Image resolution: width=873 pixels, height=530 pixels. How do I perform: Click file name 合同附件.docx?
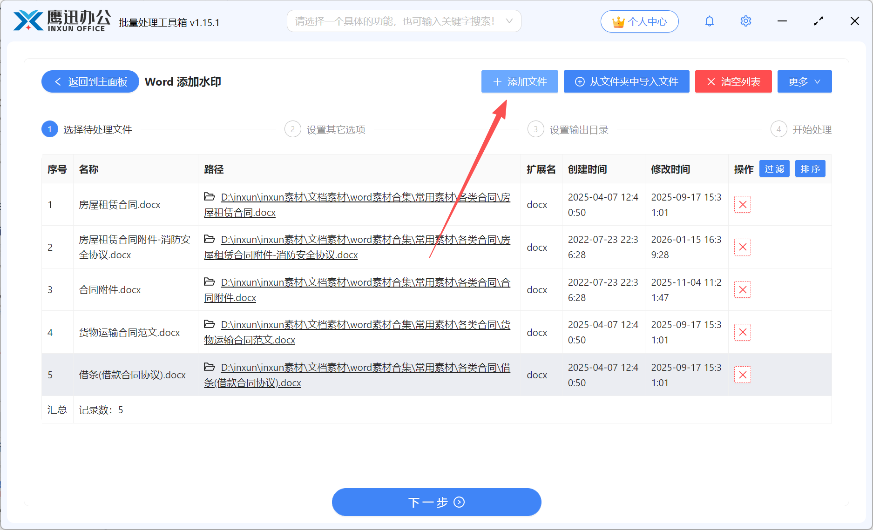(110, 290)
